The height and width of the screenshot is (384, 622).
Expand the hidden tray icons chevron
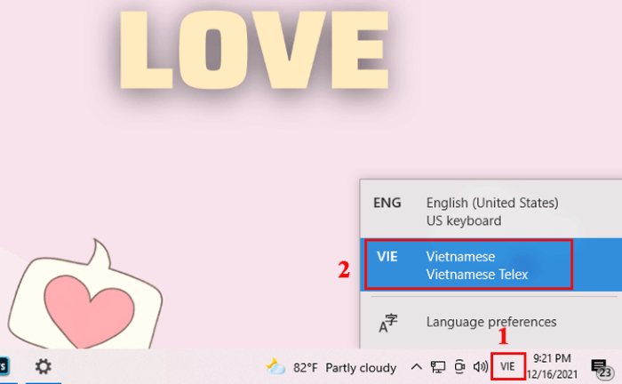[x=416, y=366]
